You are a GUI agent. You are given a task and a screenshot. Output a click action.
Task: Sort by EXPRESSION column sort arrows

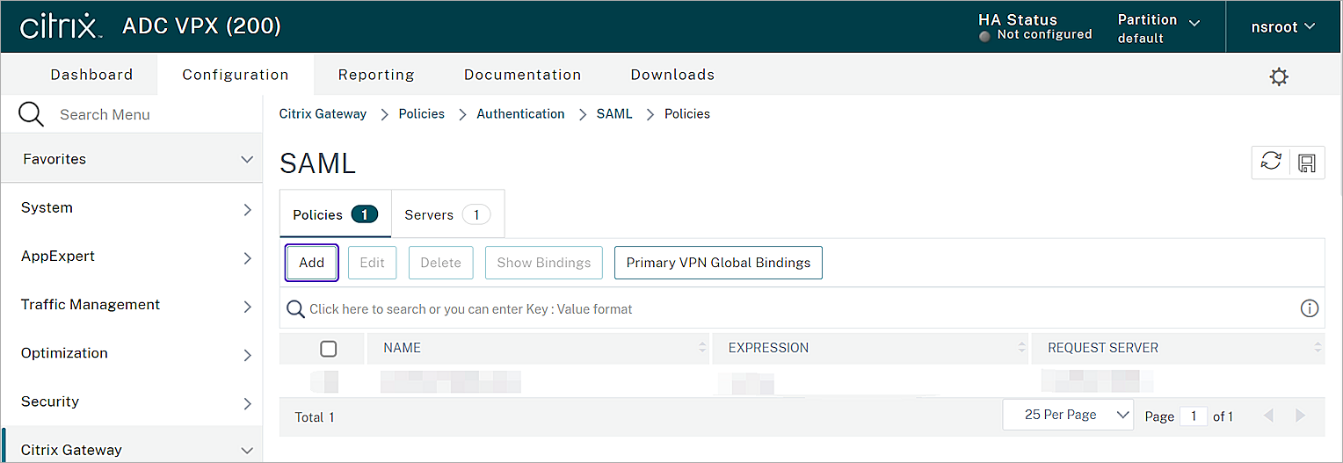pyautogui.click(x=1021, y=348)
